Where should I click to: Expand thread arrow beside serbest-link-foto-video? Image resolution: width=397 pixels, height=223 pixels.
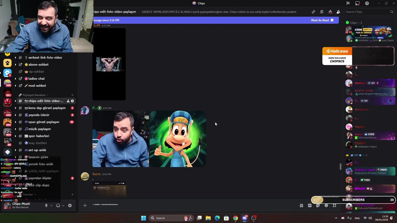point(16,58)
